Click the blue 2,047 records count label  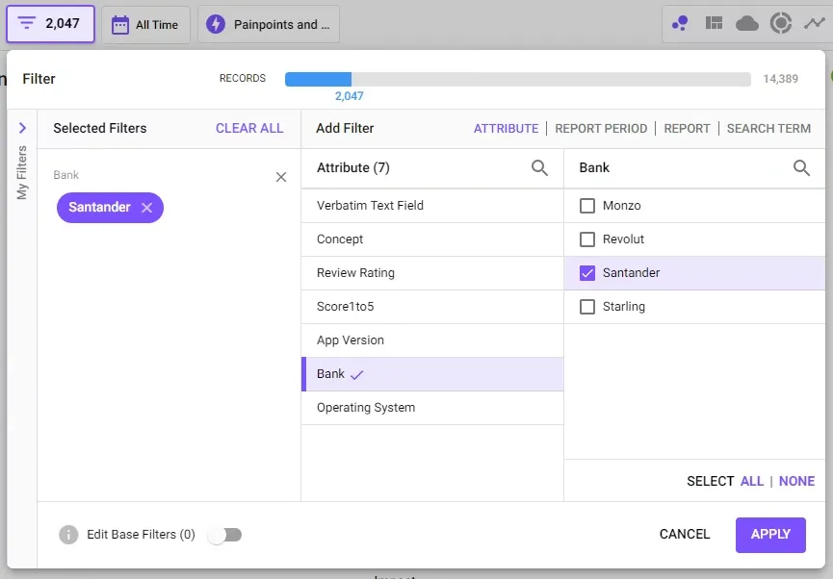coord(349,96)
